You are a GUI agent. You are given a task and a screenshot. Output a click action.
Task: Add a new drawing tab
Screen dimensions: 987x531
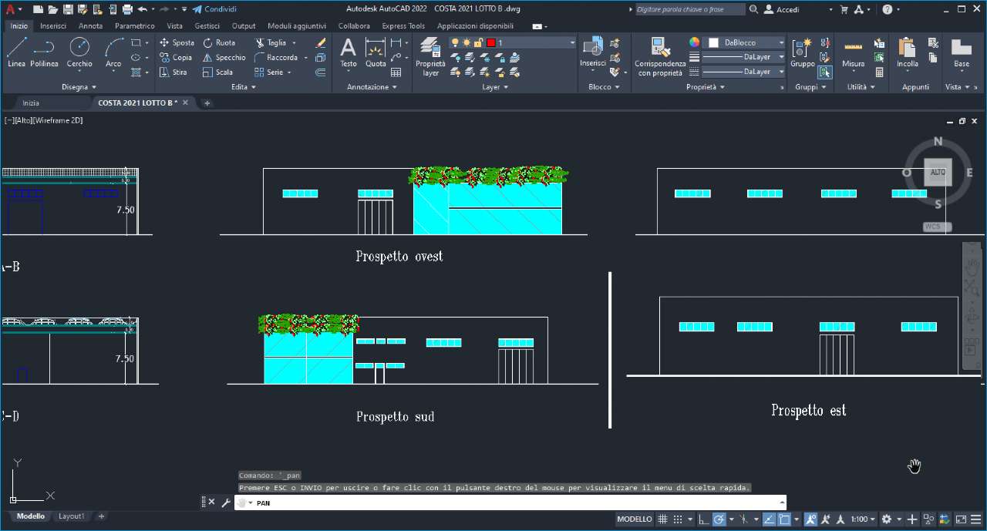click(207, 103)
